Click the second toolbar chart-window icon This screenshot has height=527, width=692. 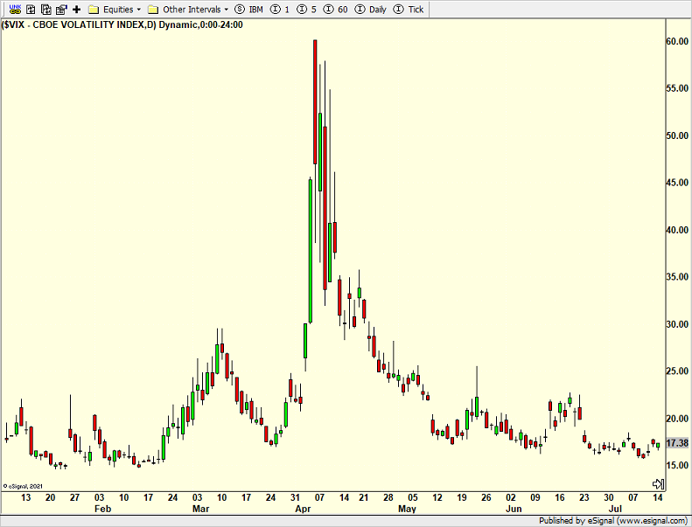point(31,10)
